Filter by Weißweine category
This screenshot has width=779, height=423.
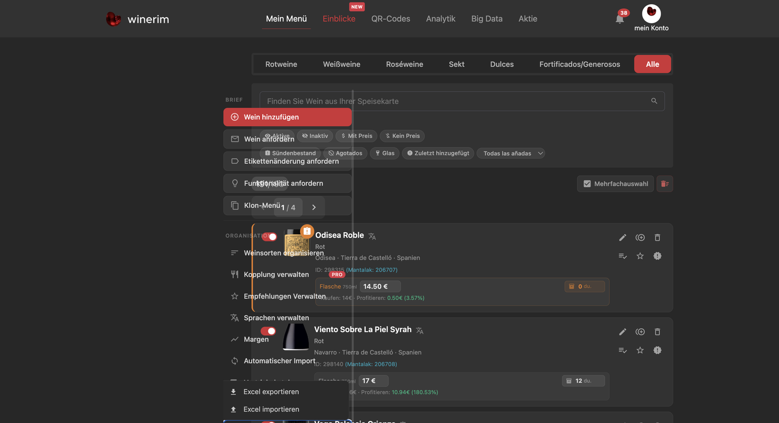click(x=342, y=64)
